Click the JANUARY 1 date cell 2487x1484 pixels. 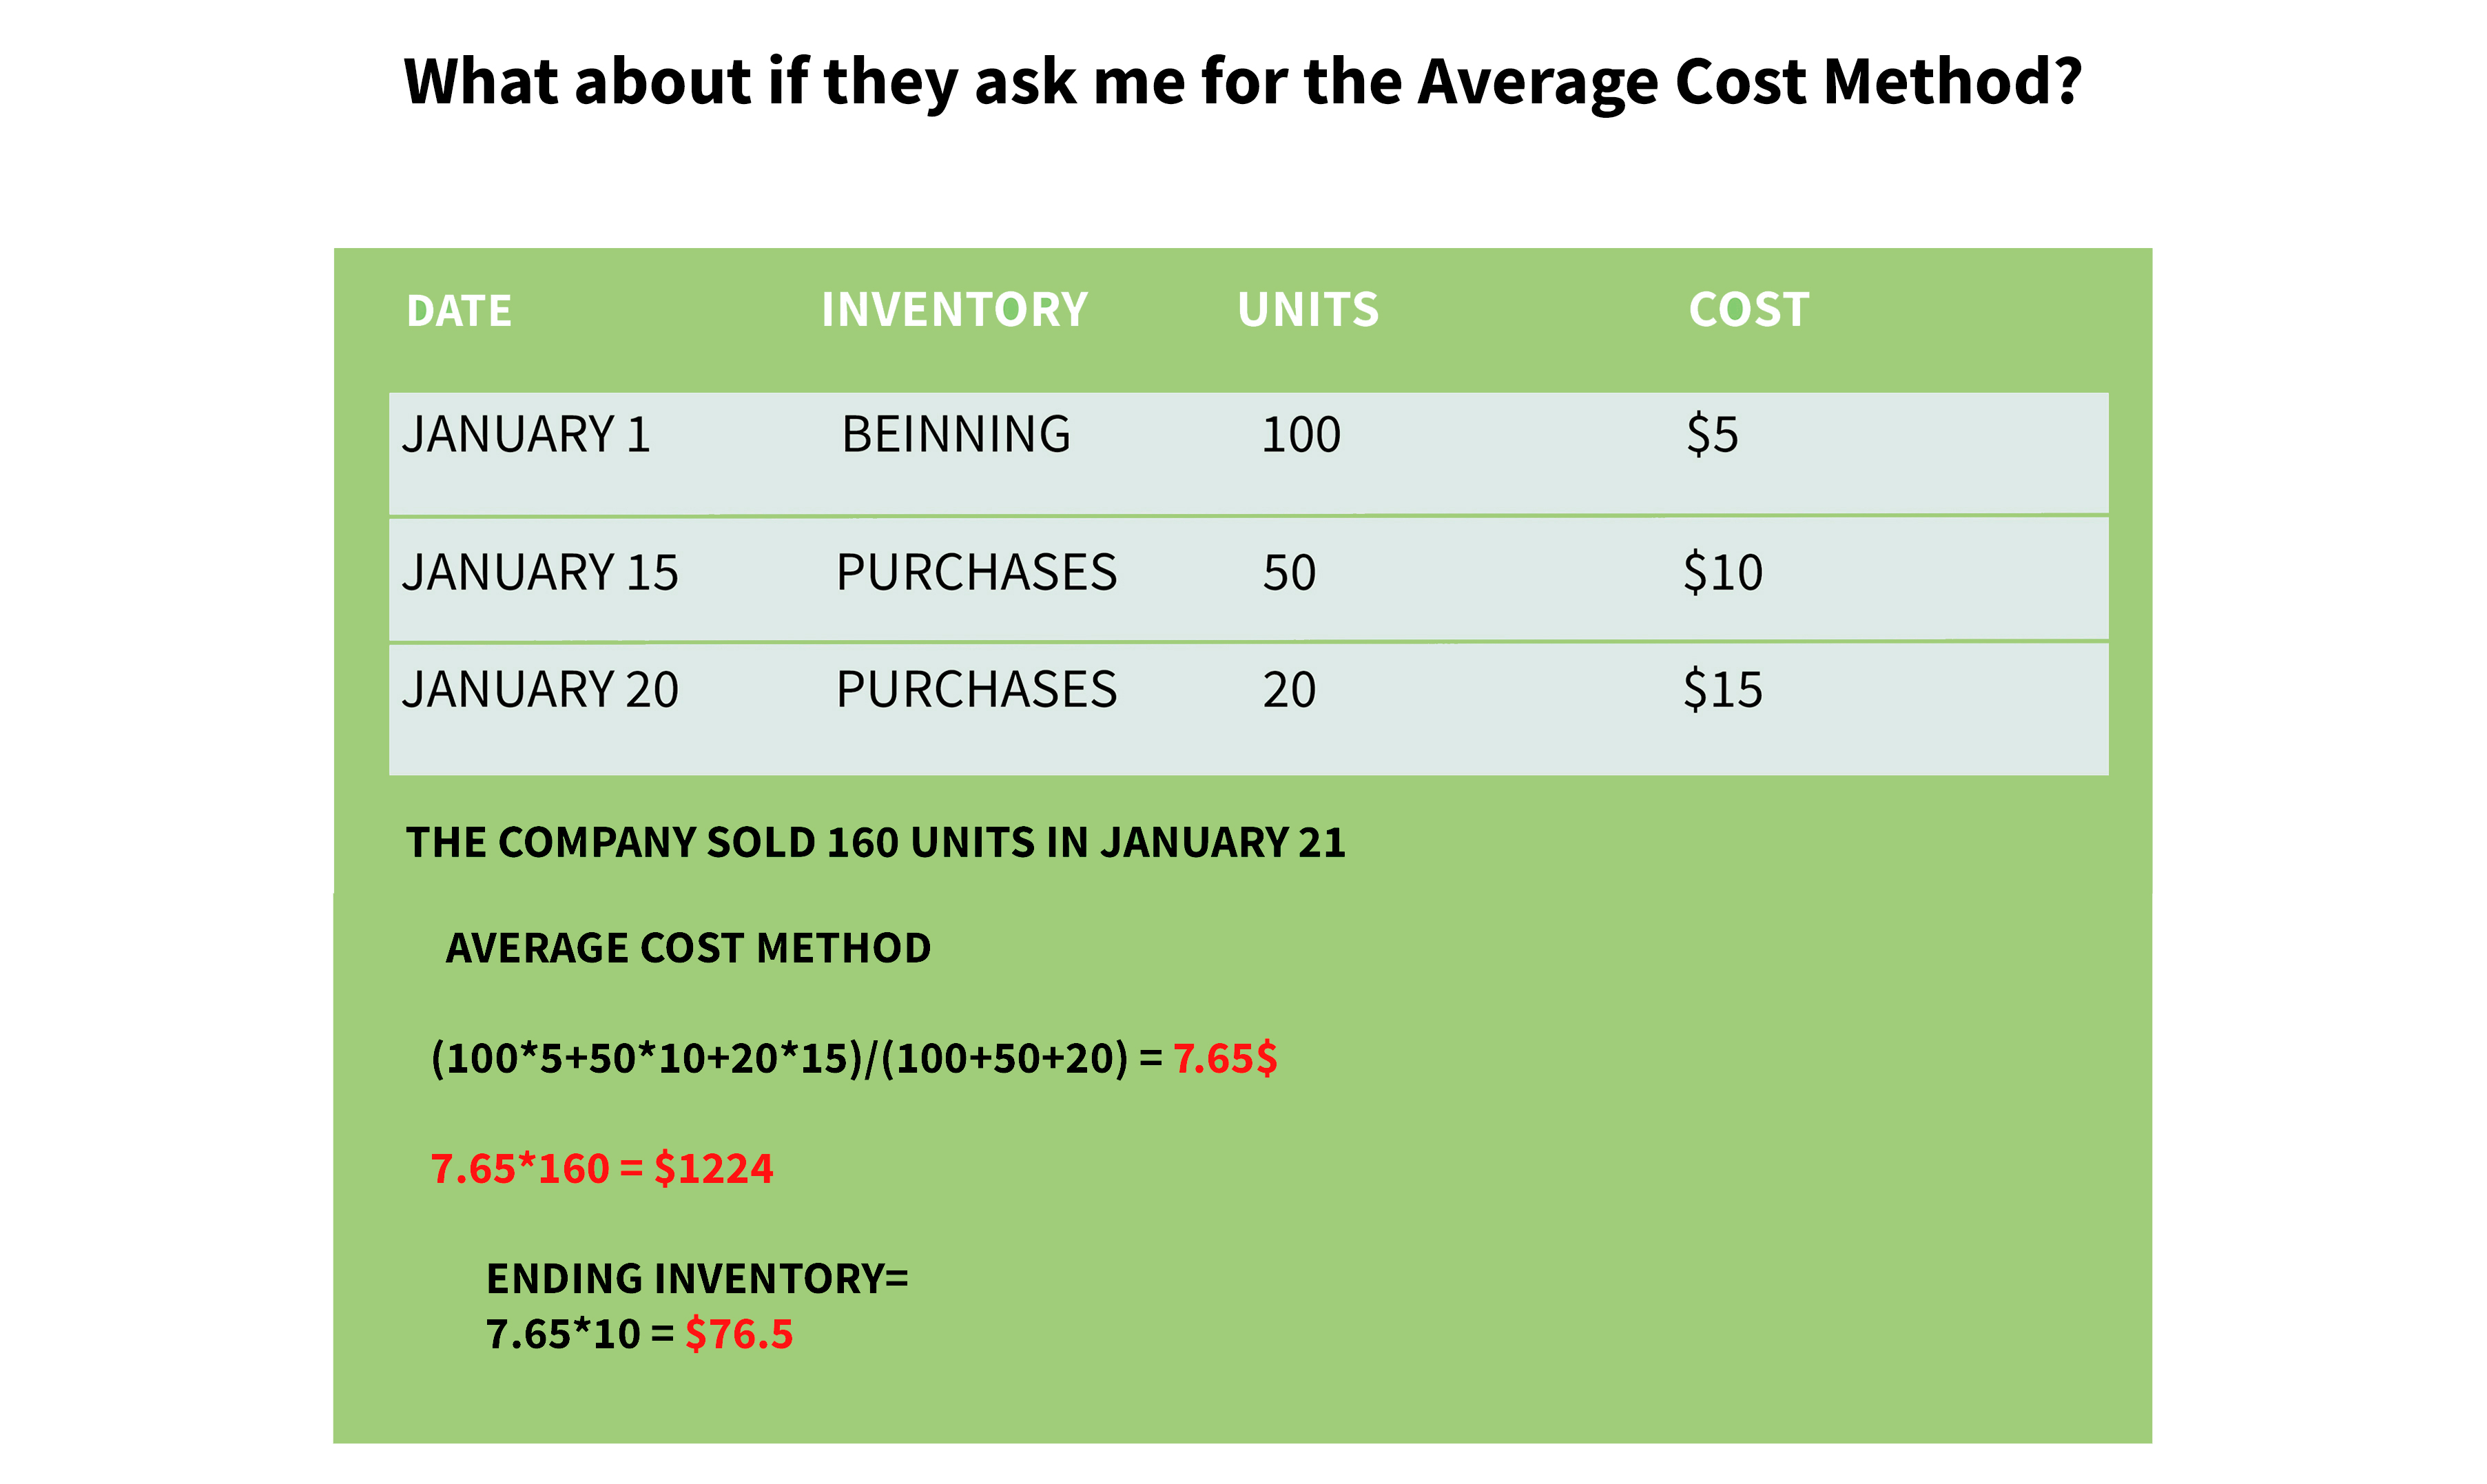pos(526,435)
